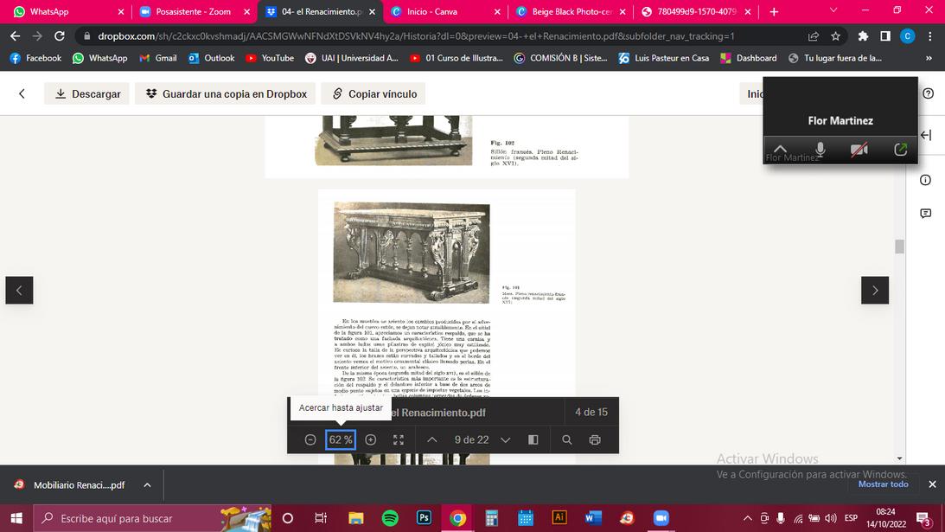This screenshot has height=532, width=945.
Task: Collapse the right sidebar arrow icon
Action: 926,135
